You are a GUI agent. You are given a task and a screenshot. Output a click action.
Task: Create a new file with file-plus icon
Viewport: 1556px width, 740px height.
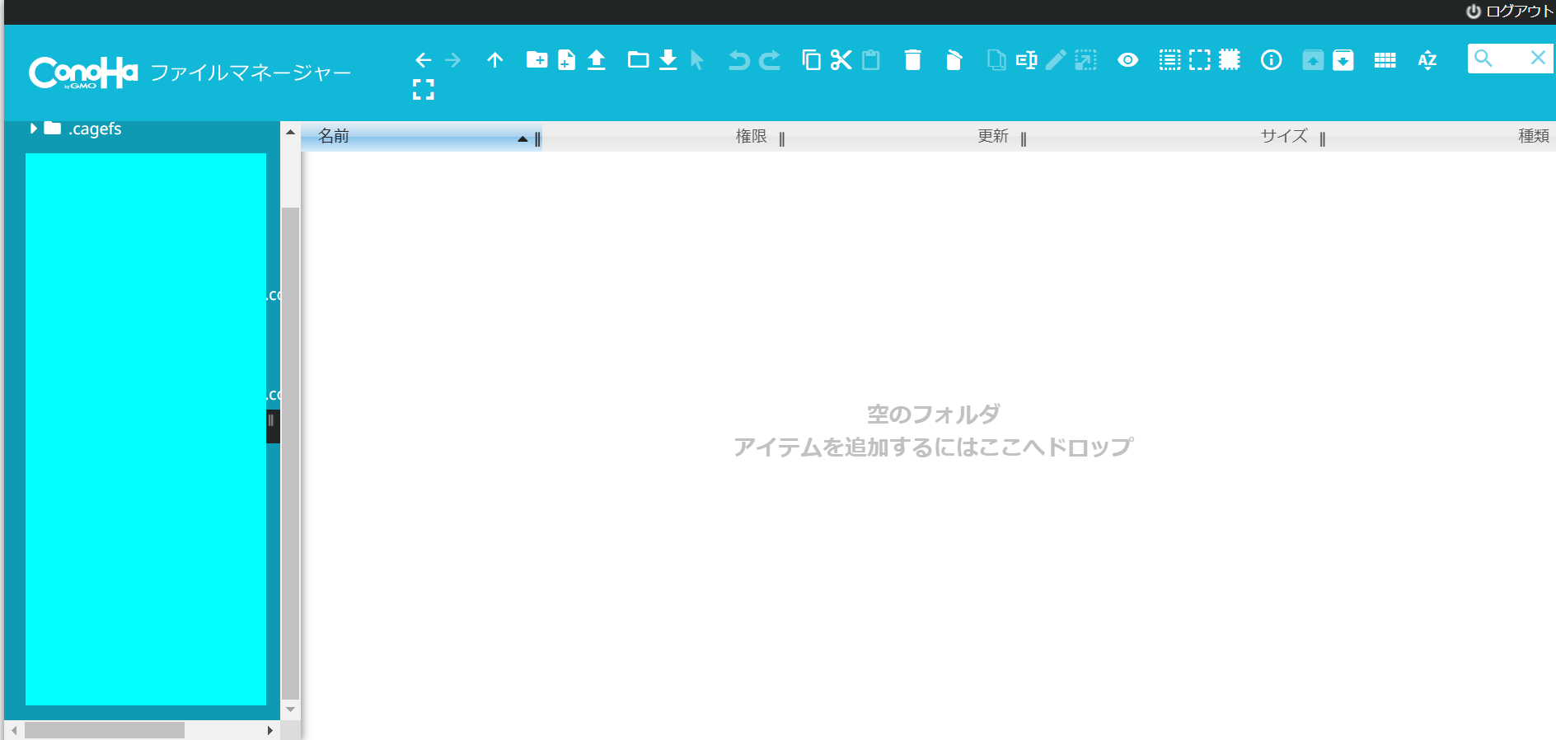pos(566,59)
